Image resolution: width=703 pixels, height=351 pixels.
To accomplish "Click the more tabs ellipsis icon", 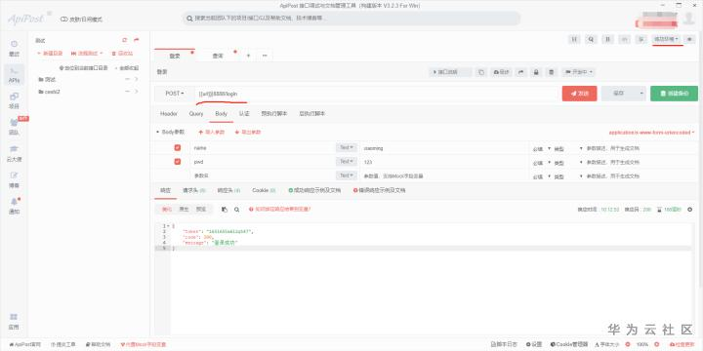I will pos(265,56).
